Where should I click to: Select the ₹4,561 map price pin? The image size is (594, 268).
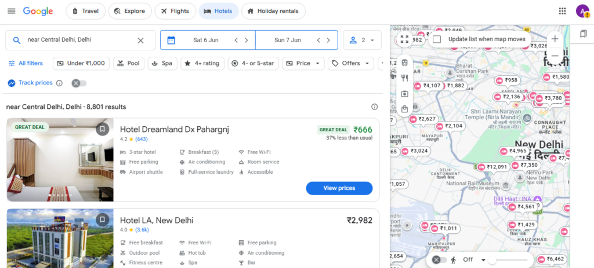pyautogui.click(x=523, y=207)
